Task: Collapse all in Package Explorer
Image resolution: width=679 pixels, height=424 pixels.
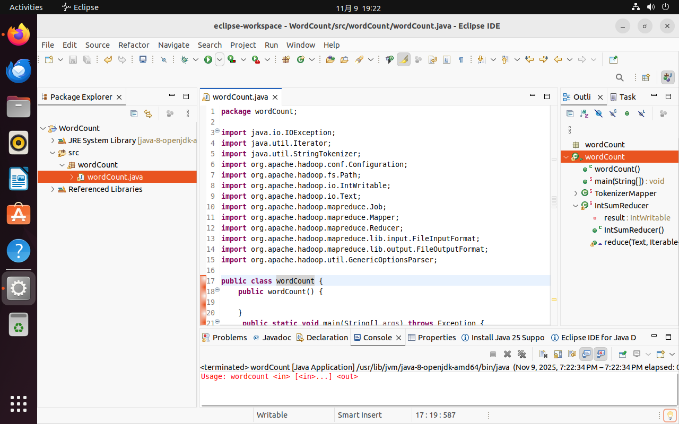Action: (x=134, y=113)
